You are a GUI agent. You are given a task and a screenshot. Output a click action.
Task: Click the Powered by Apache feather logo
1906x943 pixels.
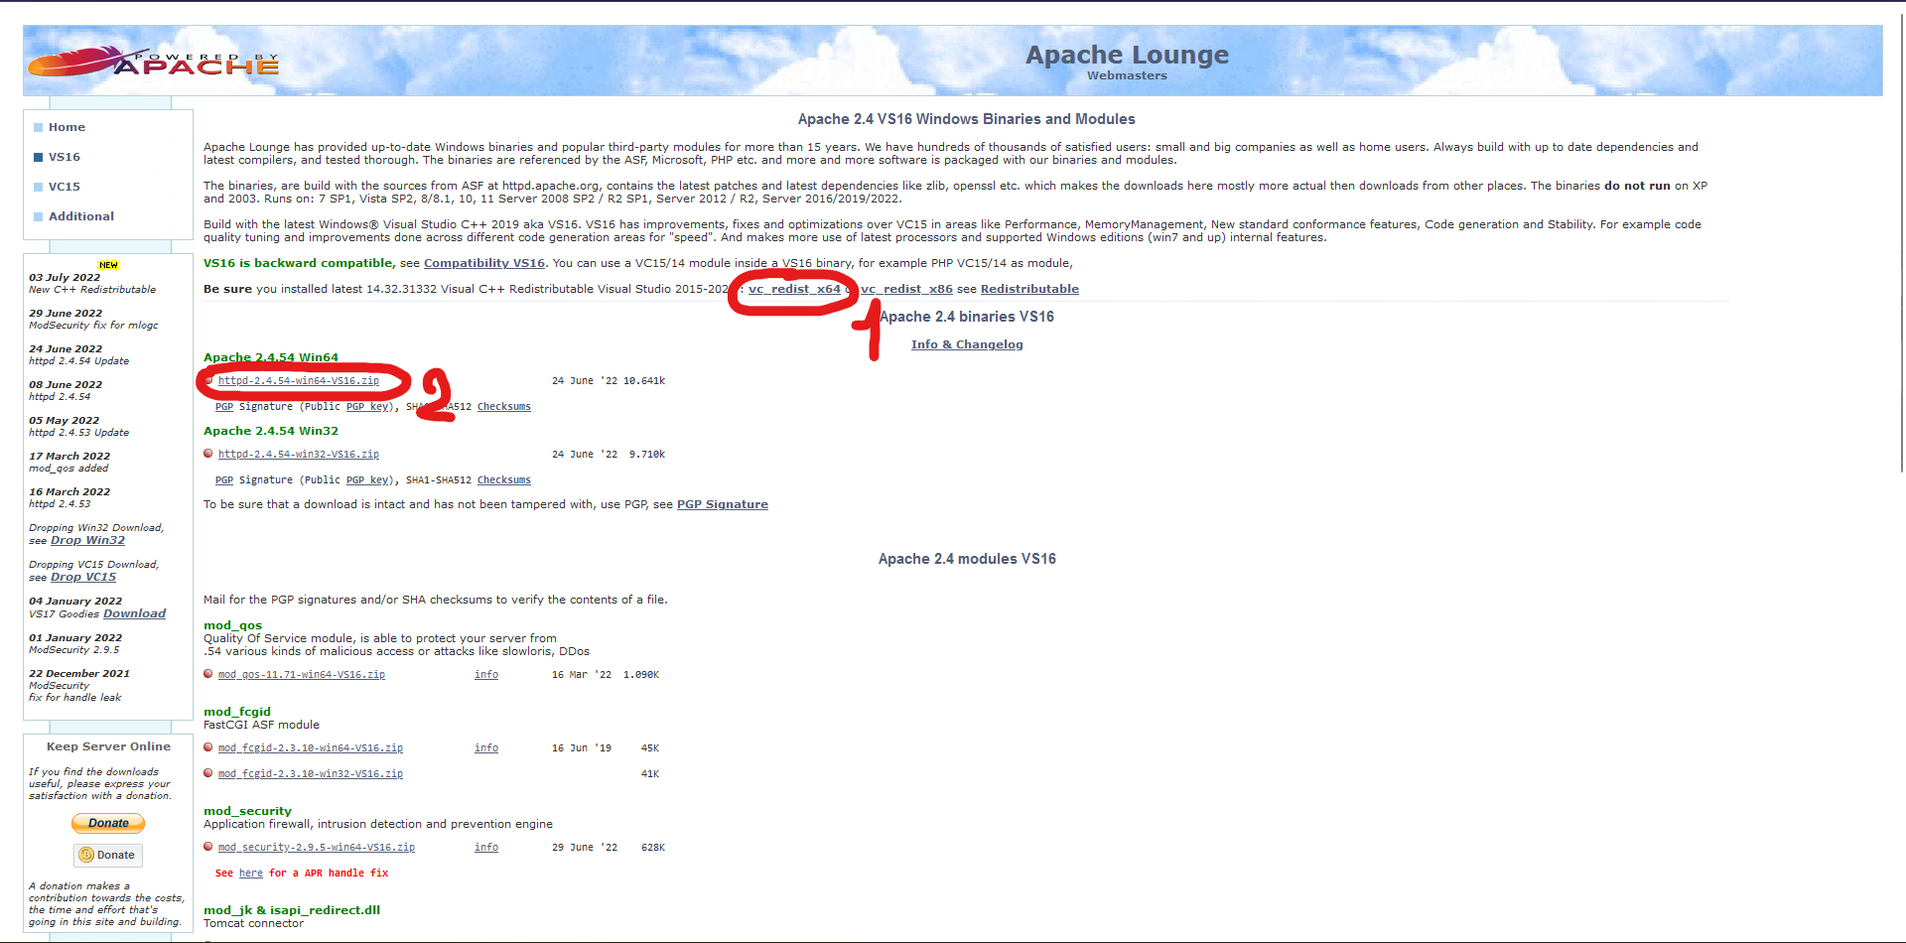click(x=153, y=62)
